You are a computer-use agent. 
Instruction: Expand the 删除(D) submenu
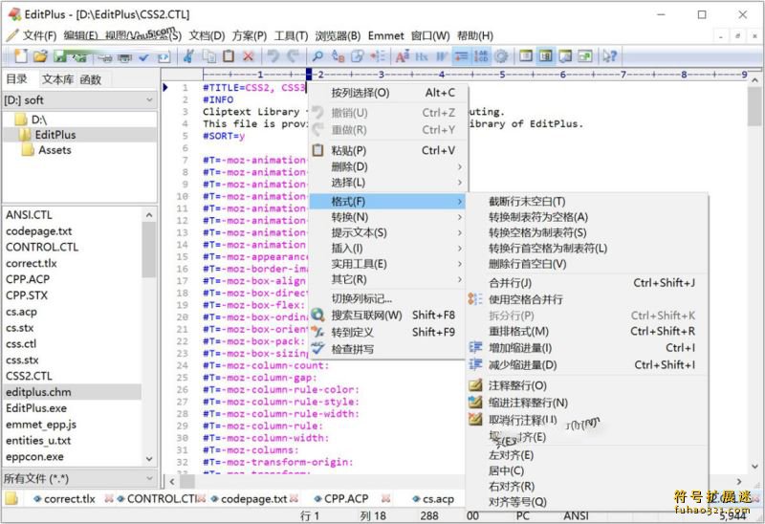[388, 166]
